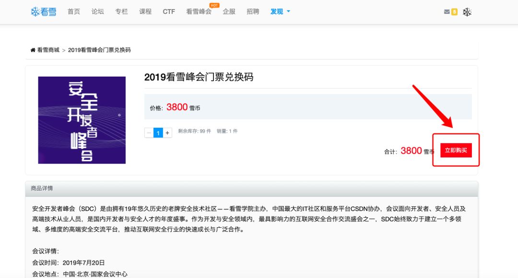Viewport: 518px width, 278px height.
Task: Open the 看雪峰会 menu item
Action: coord(199,11)
